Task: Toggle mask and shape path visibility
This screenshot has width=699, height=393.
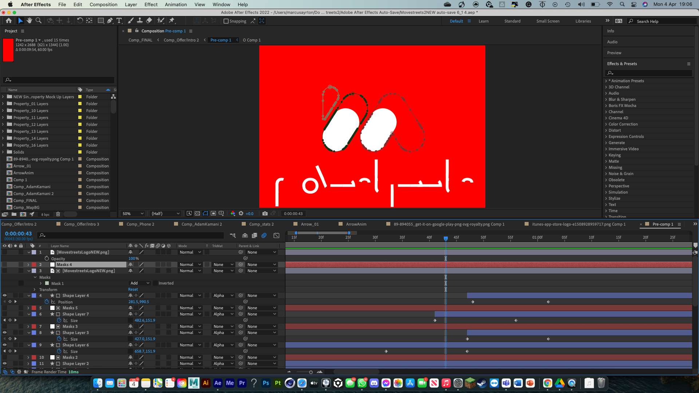Action: 205,214
